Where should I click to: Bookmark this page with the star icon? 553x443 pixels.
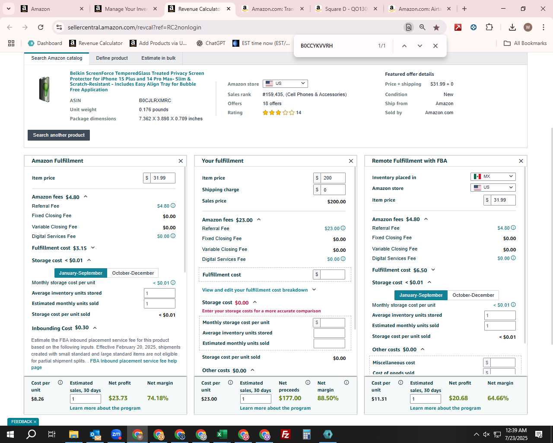436,27
